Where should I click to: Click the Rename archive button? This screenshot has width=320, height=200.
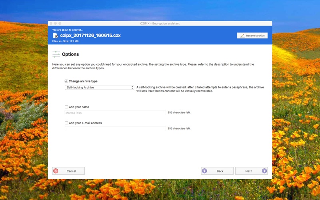(x=252, y=36)
